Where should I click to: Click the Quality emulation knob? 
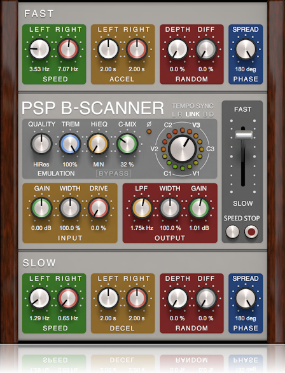coord(41,144)
